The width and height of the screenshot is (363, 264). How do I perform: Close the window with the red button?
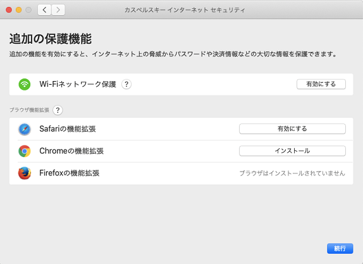click(9, 10)
